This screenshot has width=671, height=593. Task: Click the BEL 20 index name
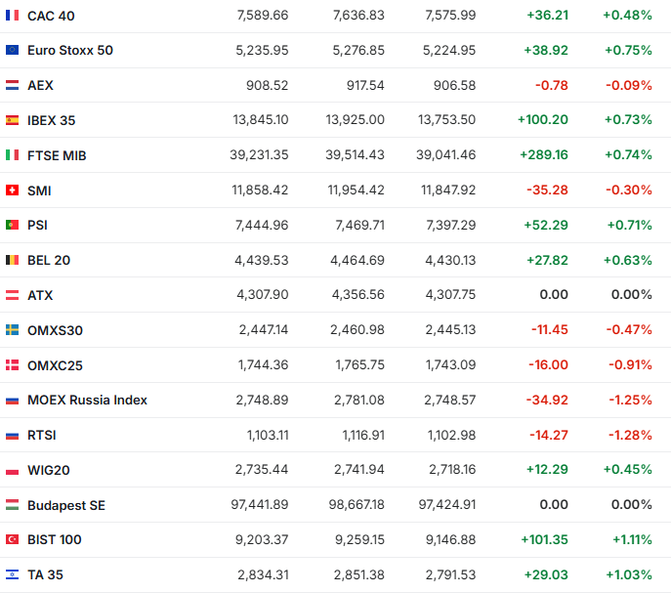(x=49, y=260)
